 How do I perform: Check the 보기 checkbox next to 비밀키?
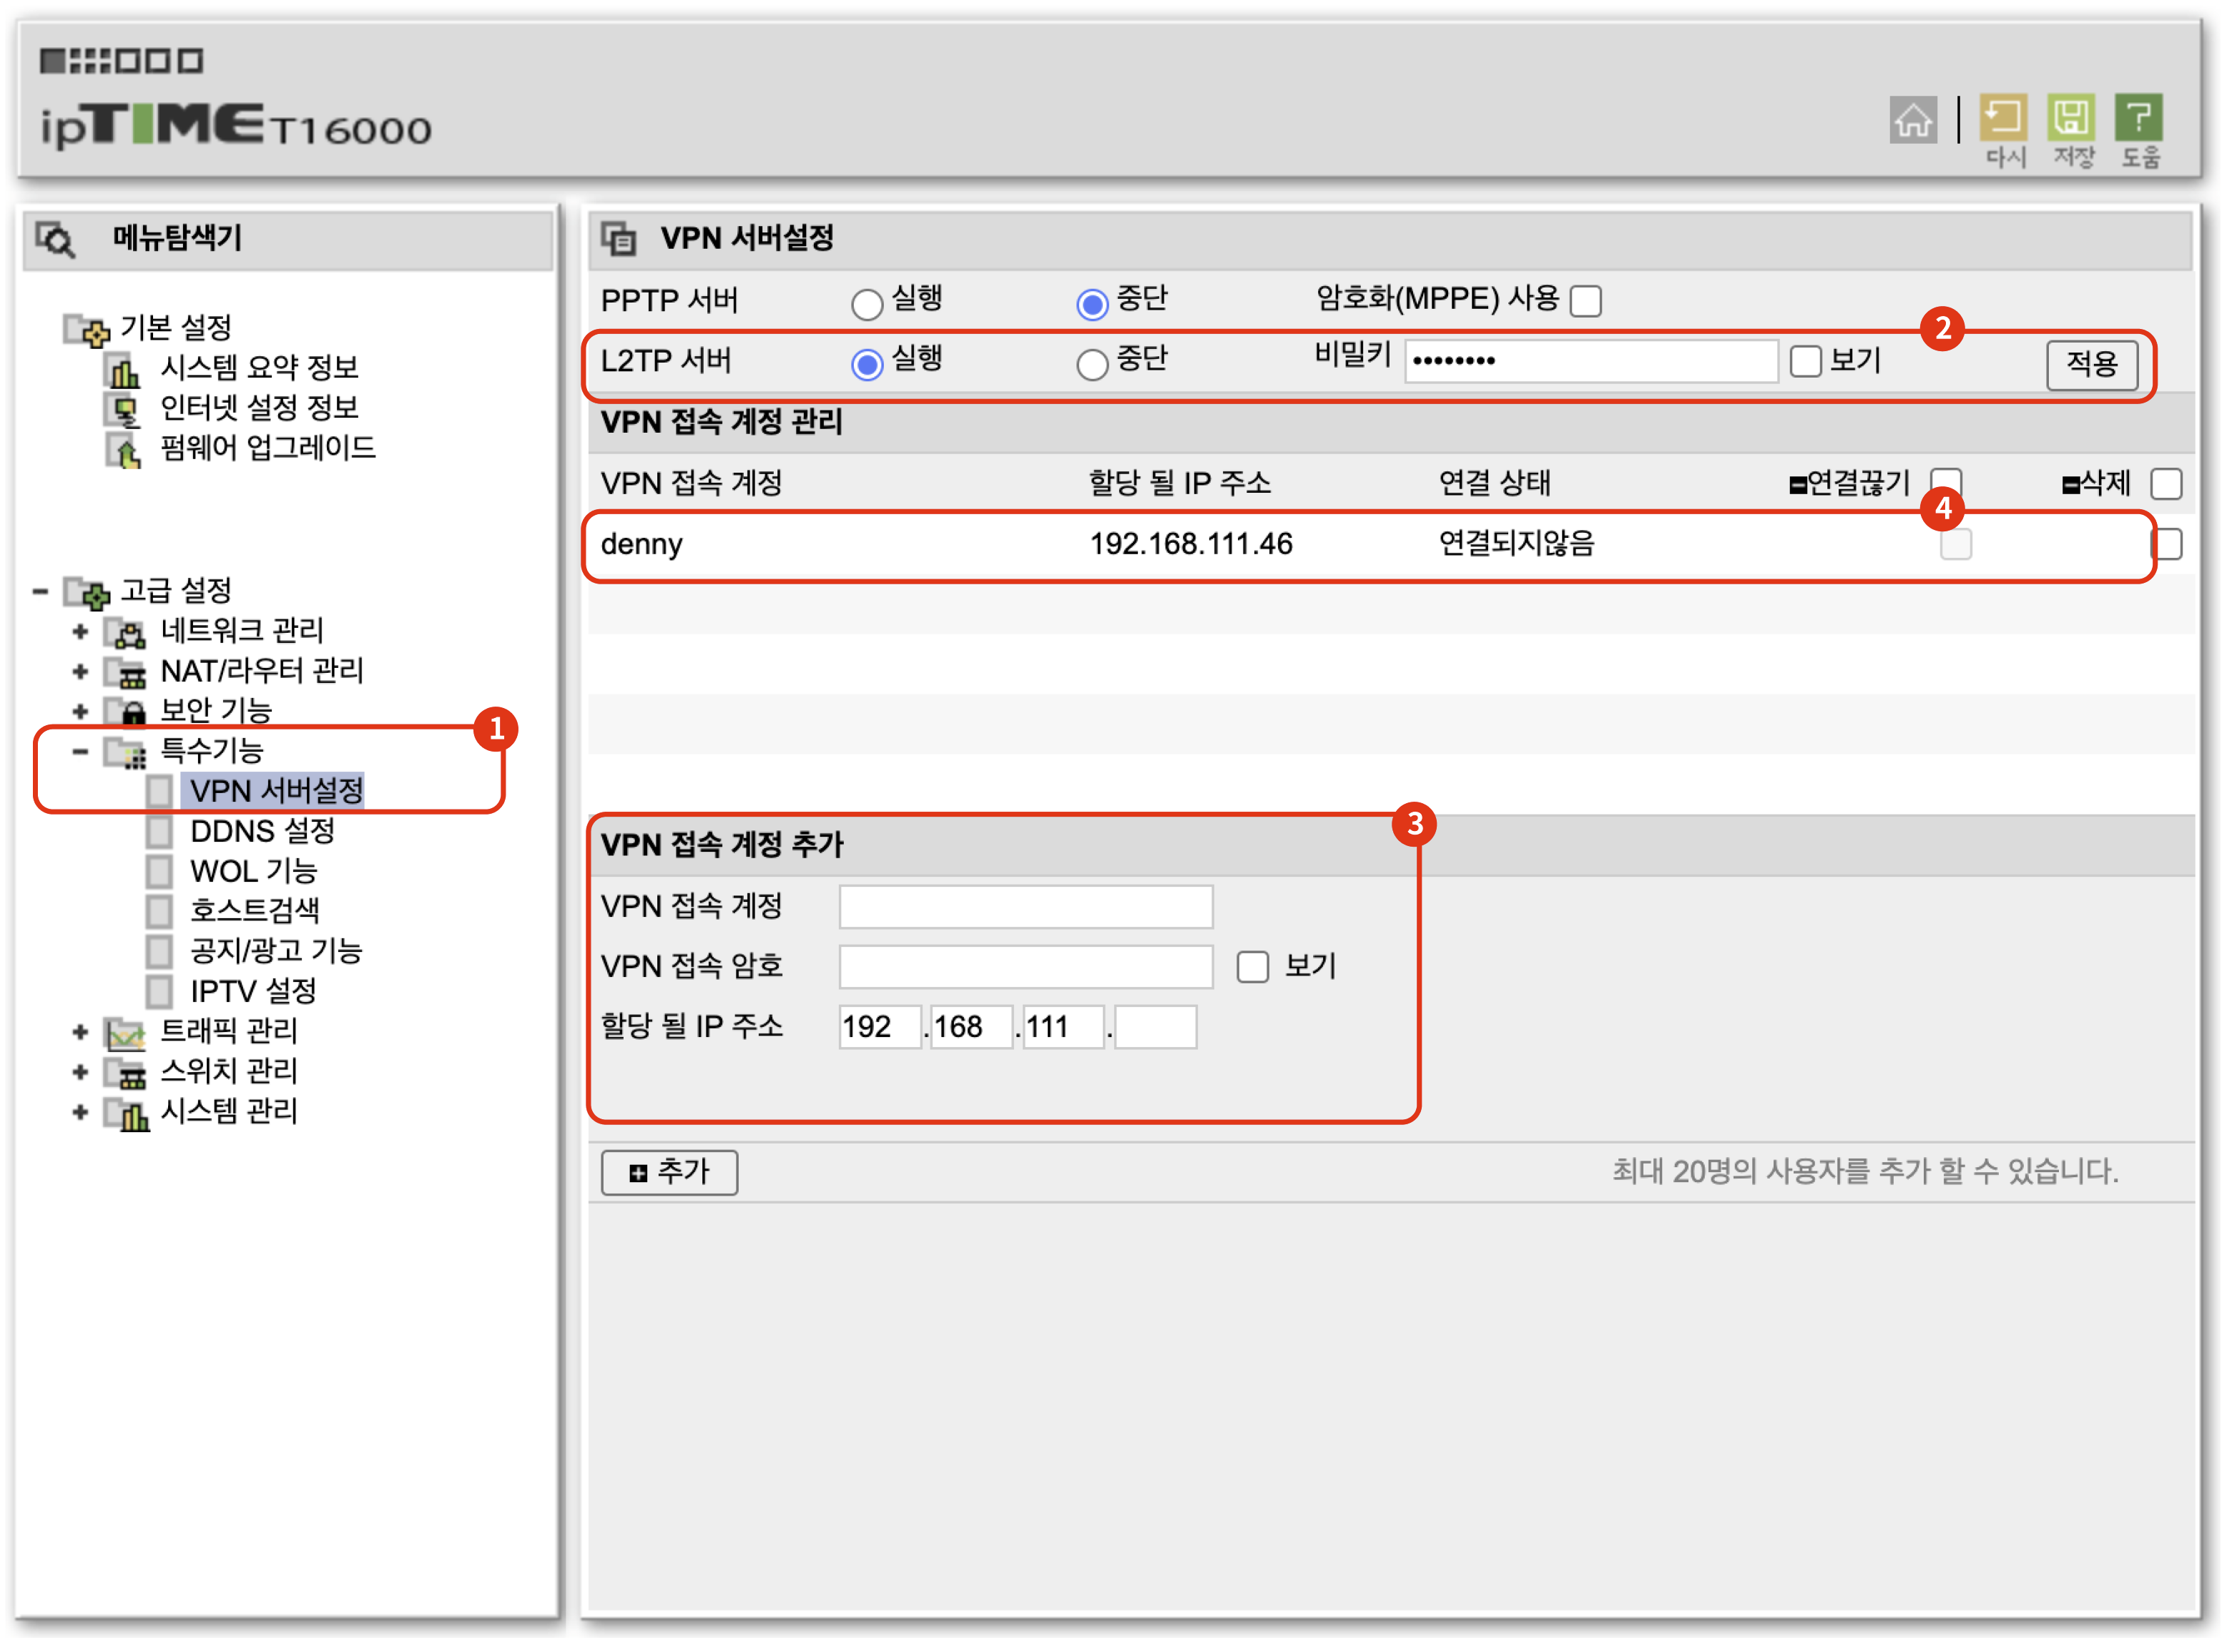[1806, 362]
